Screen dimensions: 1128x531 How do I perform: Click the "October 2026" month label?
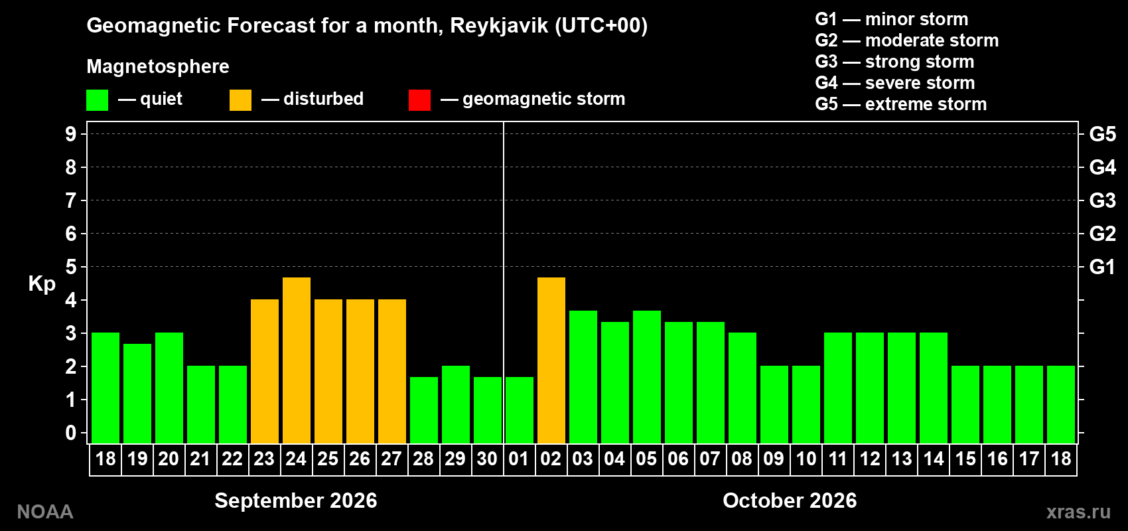pos(790,500)
